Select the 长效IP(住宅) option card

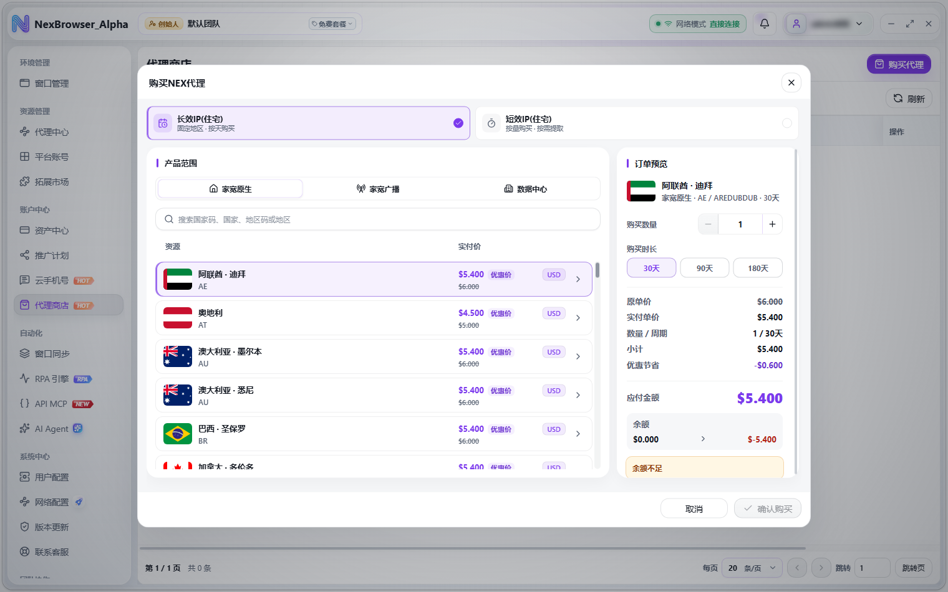click(x=309, y=123)
